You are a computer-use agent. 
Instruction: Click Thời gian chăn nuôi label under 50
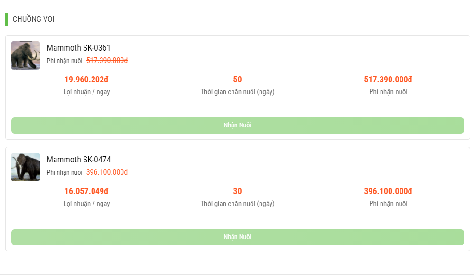click(x=237, y=92)
